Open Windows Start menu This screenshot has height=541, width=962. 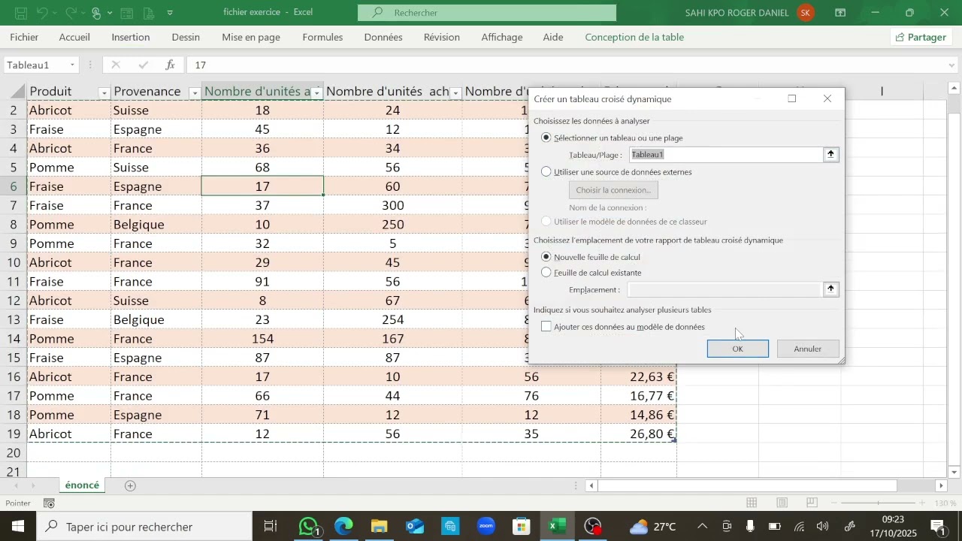click(18, 527)
